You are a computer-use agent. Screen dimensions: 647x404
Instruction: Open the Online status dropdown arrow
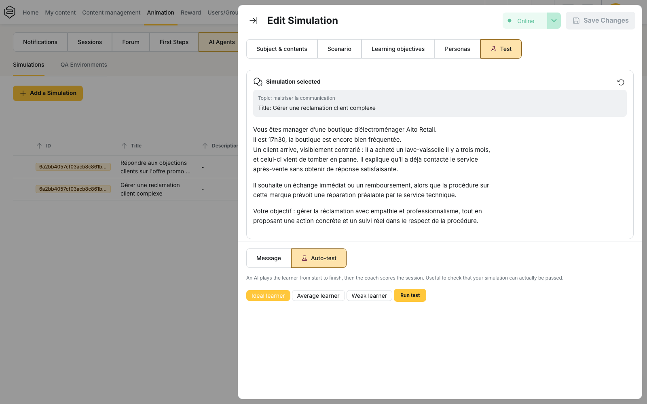(554, 21)
